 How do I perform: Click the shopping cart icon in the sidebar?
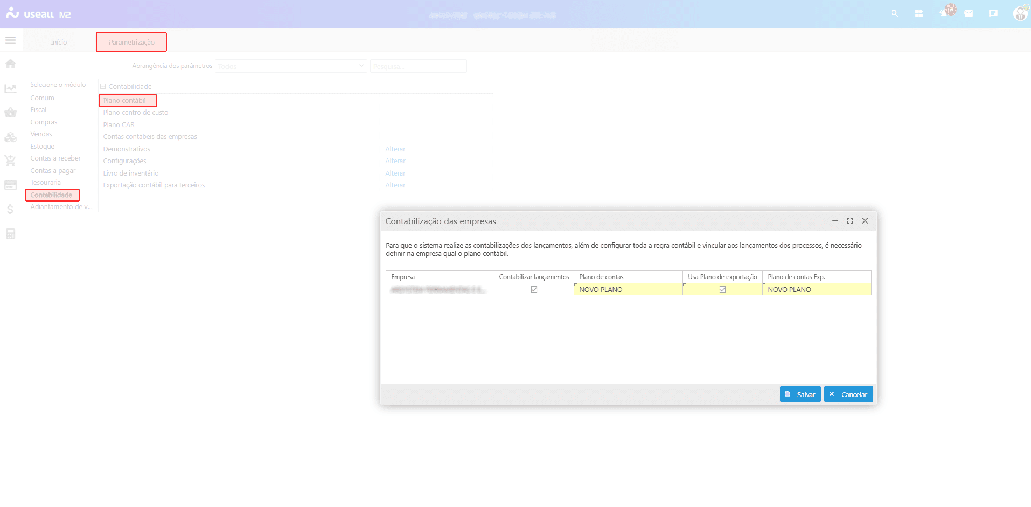(x=10, y=161)
